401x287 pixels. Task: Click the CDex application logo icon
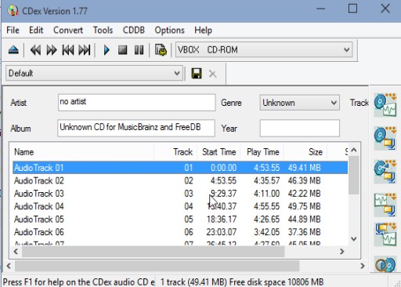click(x=13, y=11)
